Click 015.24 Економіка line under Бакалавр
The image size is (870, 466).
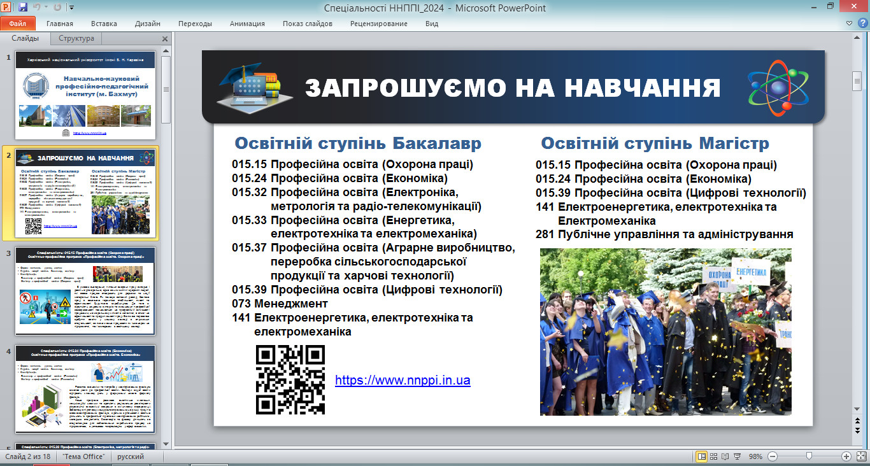[x=339, y=178]
